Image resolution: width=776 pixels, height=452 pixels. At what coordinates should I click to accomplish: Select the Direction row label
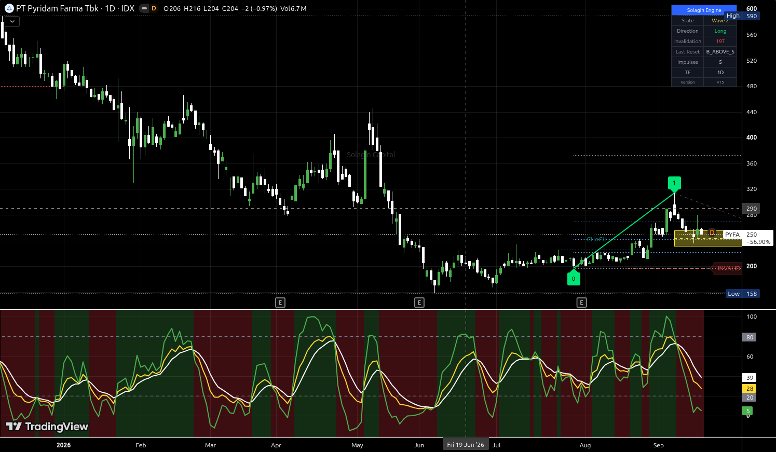[688, 31]
